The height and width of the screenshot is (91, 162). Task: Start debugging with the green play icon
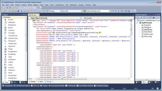48,11
